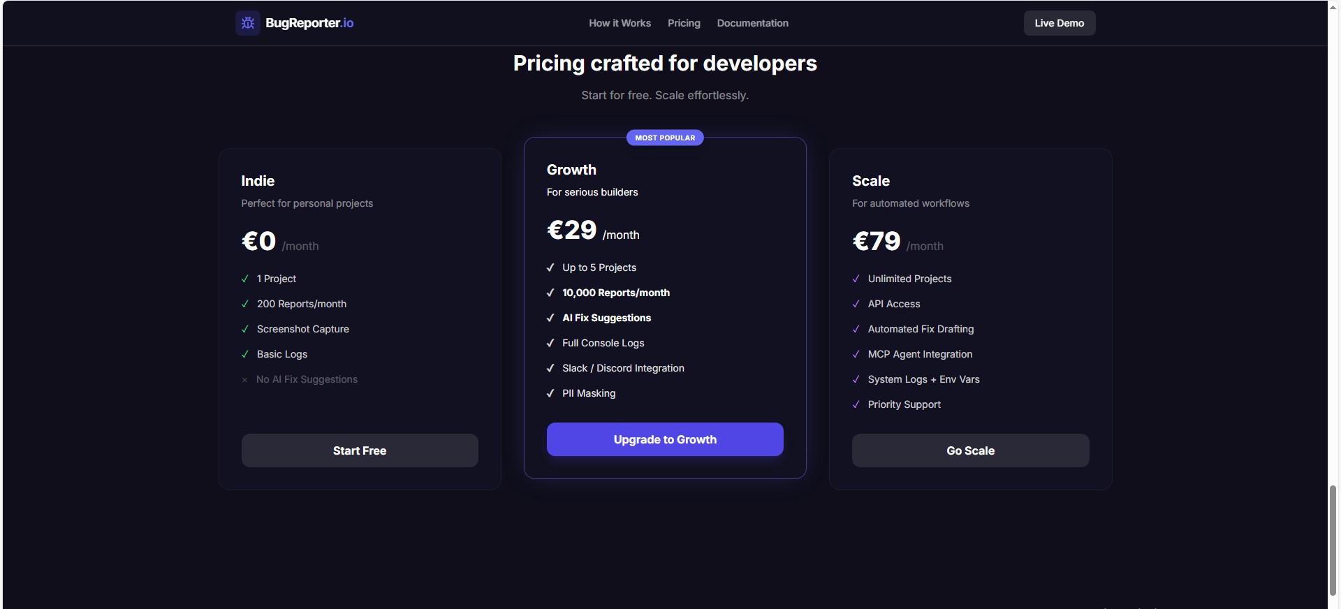Viewport: 1341px width, 609px height.
Task: Click the page vertical scrollbar thumb
Action: coord(1333,541)
